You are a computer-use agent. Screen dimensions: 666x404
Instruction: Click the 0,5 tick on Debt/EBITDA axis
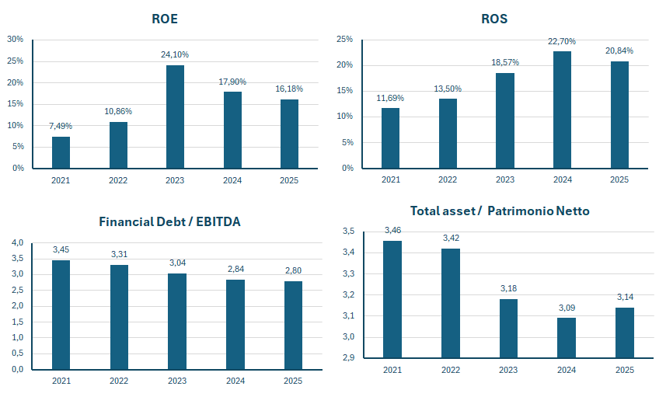(x=18, y=353)
